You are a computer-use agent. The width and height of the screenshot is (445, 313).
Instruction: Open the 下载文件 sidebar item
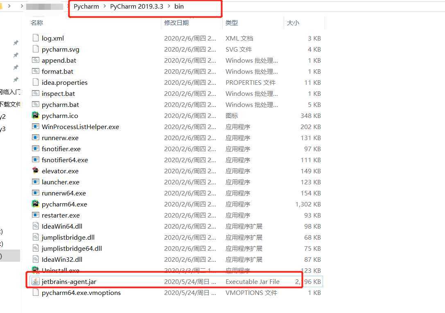[10, 104]
